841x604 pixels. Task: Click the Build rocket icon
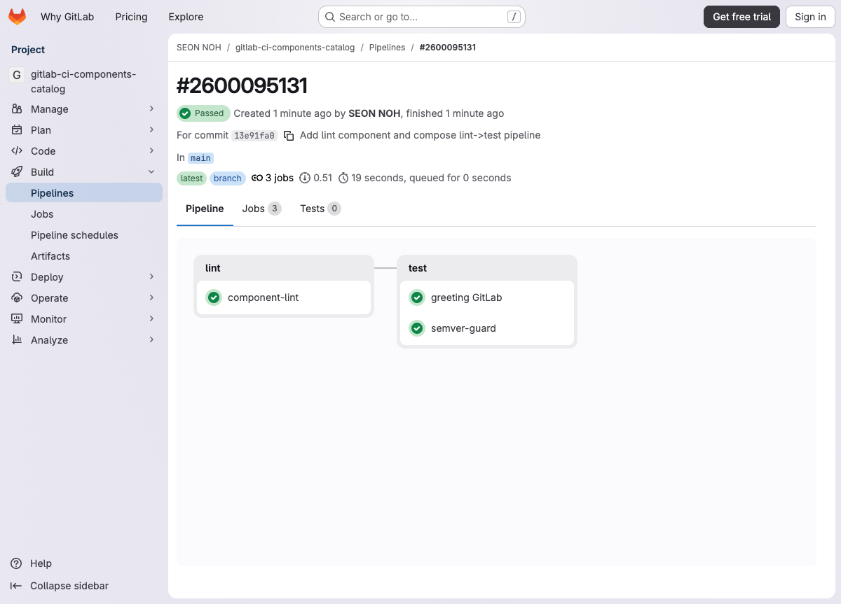click(17, 172)
